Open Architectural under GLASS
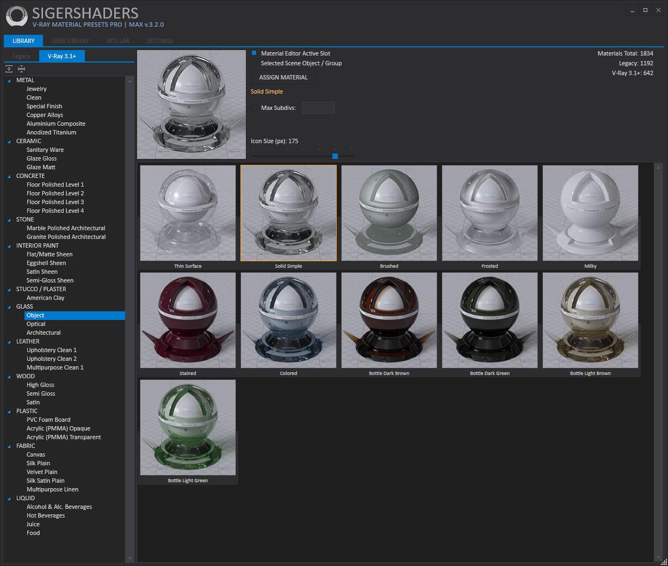The height and width of the screenshot is (566, 668). [44, 333]
